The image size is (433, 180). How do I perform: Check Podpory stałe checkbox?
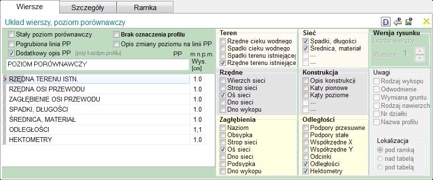305,135
